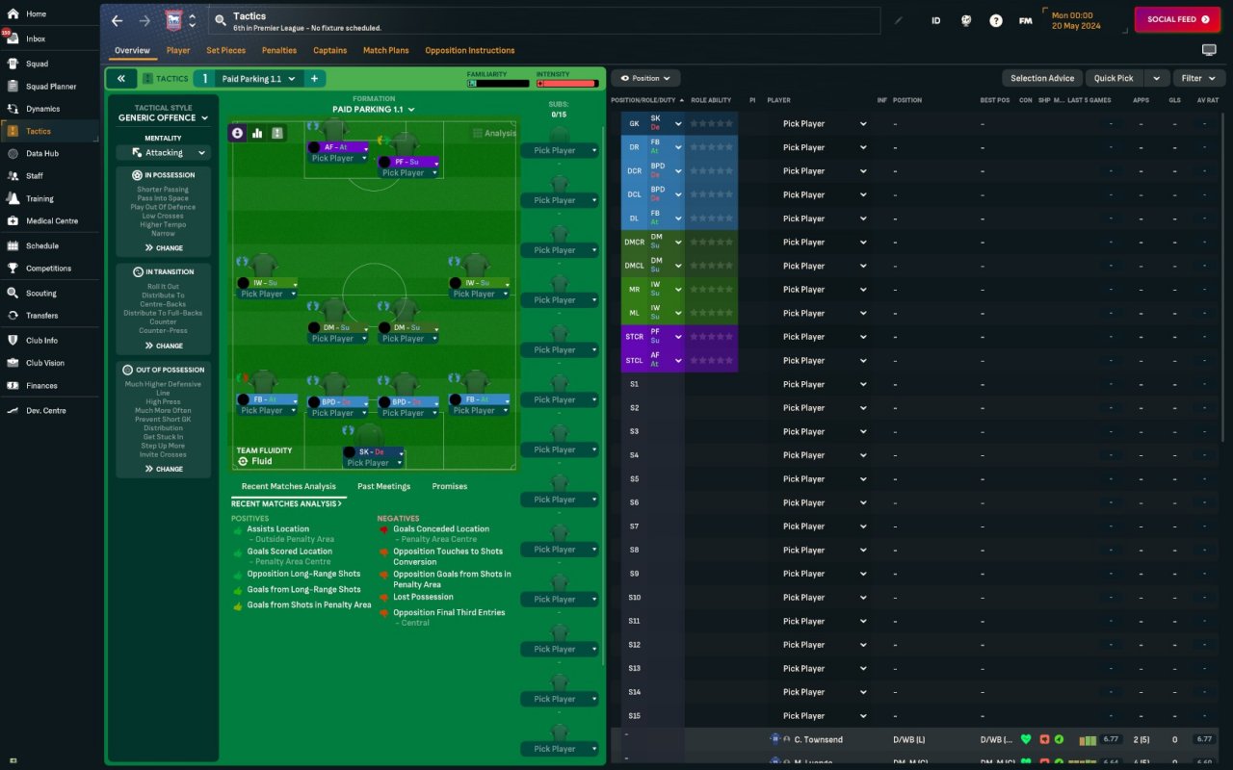Open the Match Plans tab
Image resolution: width=1233 pixels, height=770 pixels.
tap(386, 50)
